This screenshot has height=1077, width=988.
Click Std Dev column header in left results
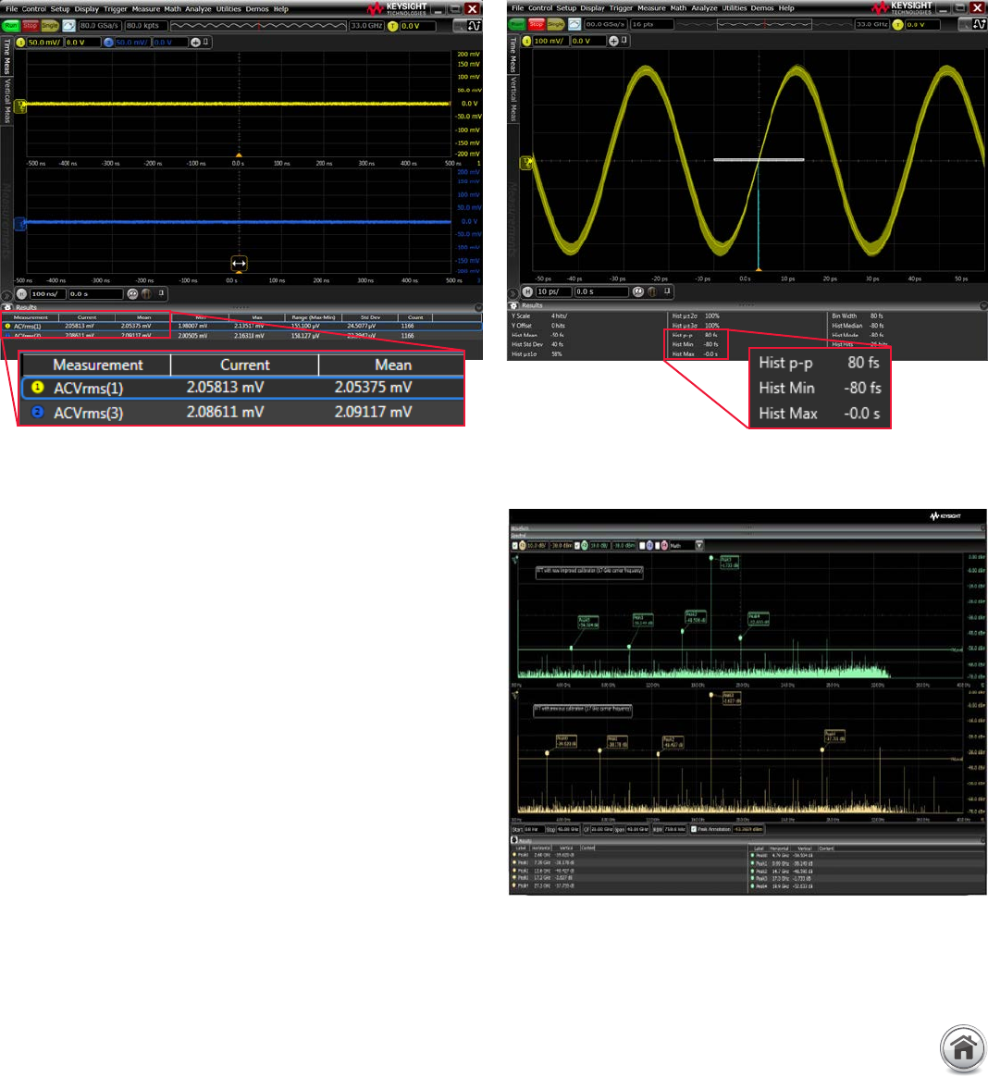(370, 317)
